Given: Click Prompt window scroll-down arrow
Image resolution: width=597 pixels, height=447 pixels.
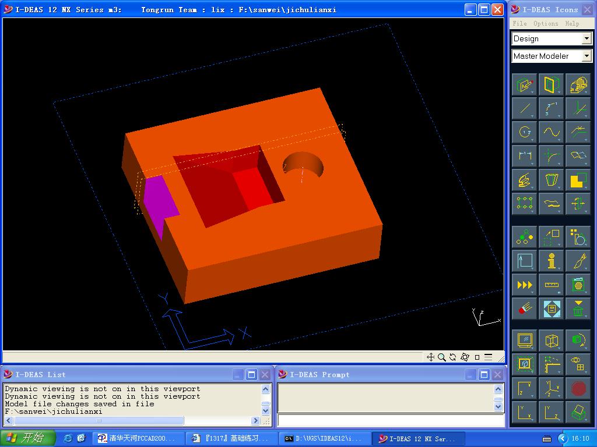Looking at the screenshot, I should pyautogui.click(x=498, y=406).
